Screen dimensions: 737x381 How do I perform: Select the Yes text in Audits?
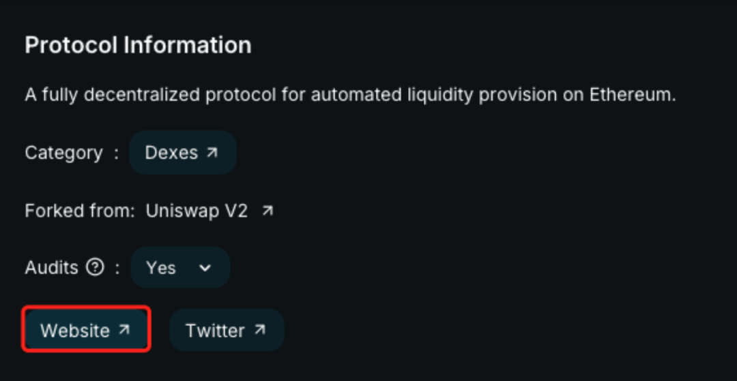coord(161,268)
